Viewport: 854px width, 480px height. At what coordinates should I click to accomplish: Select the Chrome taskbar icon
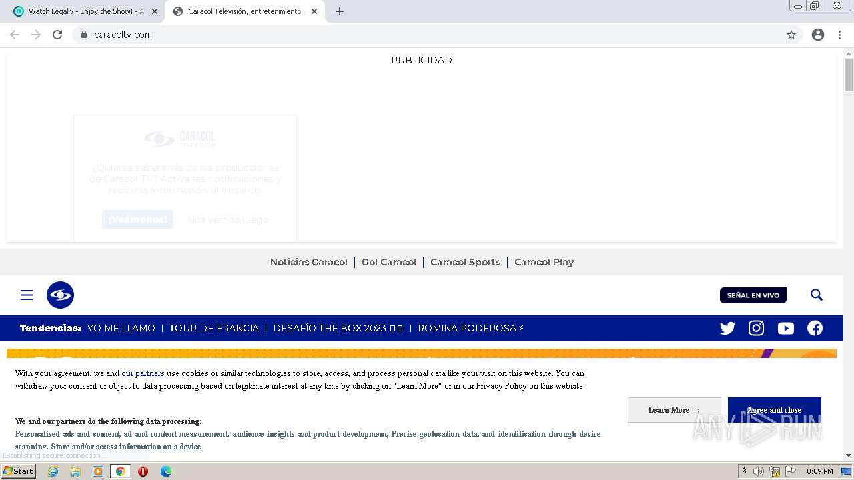[120, 471]
